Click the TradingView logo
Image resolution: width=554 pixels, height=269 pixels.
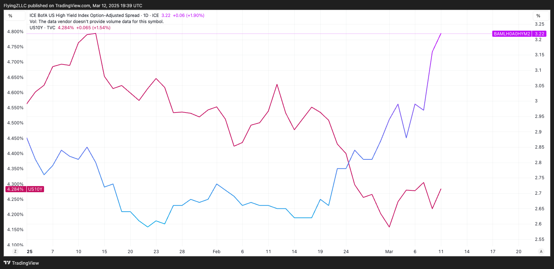point(21,263)
